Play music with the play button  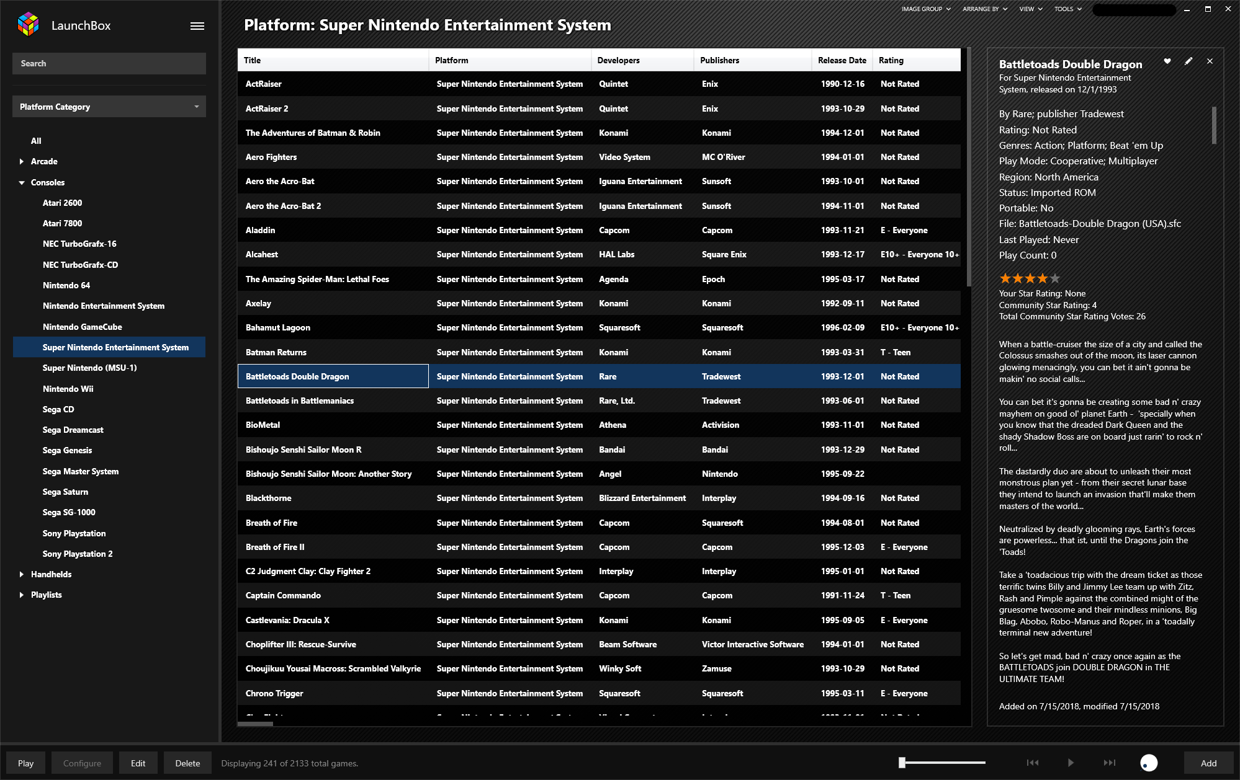(1071, 763)
